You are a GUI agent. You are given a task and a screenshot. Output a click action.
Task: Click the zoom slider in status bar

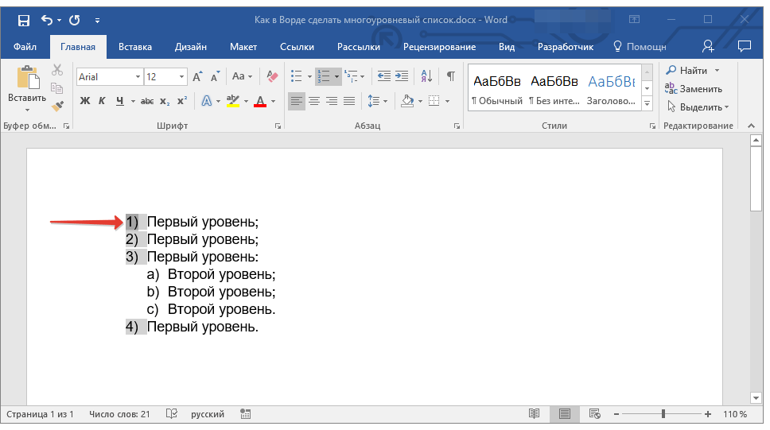663,414
